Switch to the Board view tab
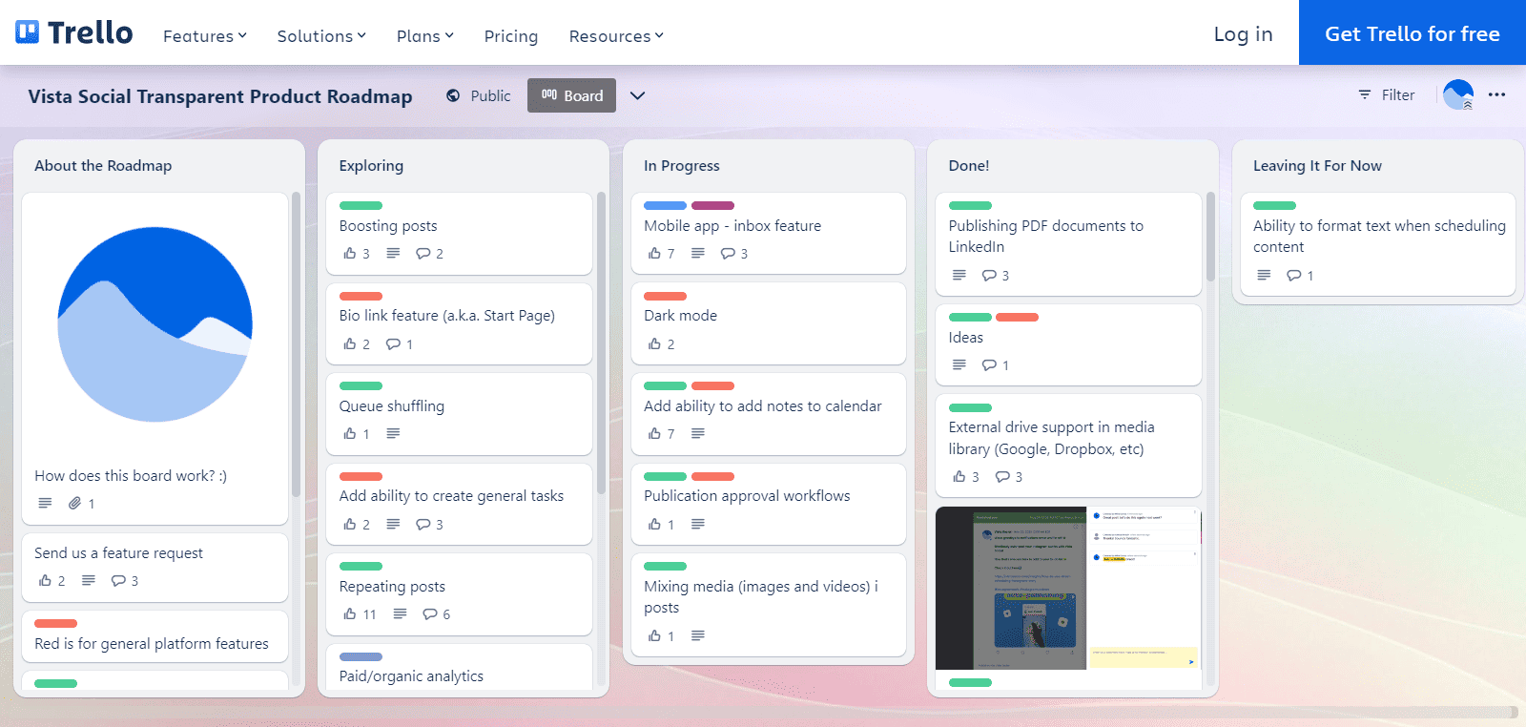 [x=571, y=95]
